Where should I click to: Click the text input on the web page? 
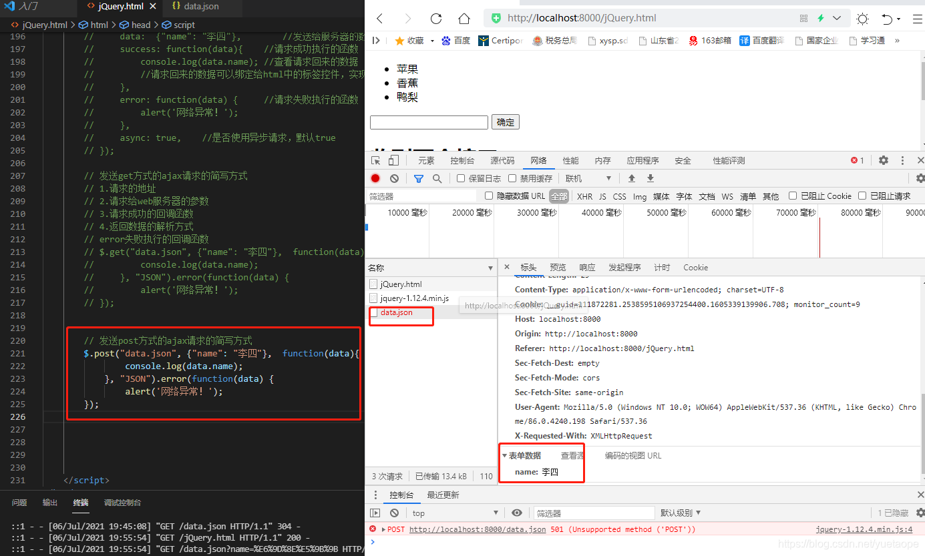pyautogui.click(x=429, y=122)
